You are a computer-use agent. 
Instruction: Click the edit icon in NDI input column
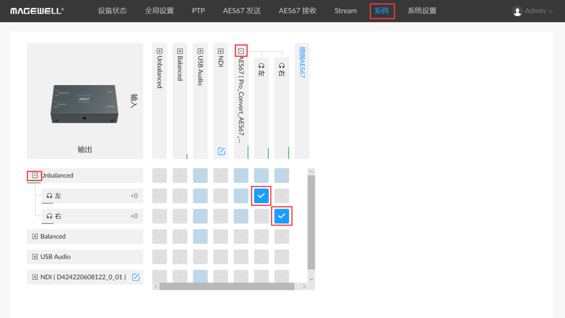tap(221, 151)
